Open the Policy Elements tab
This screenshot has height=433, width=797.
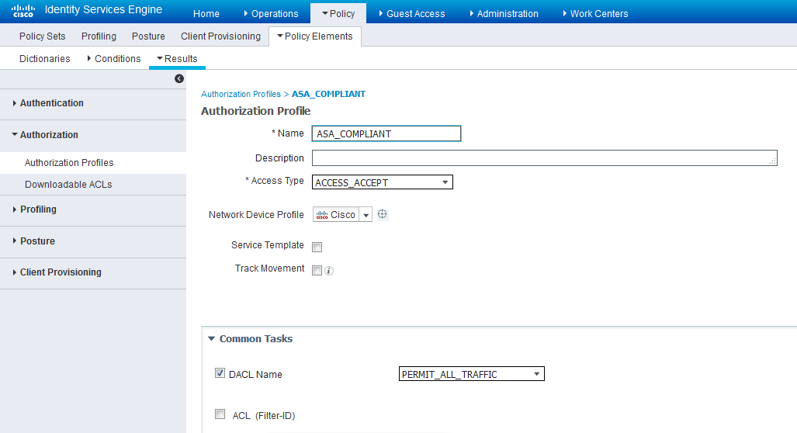coord(314,36)
